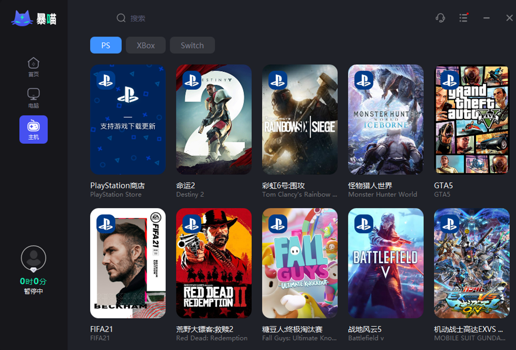Screen dimensions: 516x350
Task: Click the 暴喵 cat logo
Action: coord(22,18)
